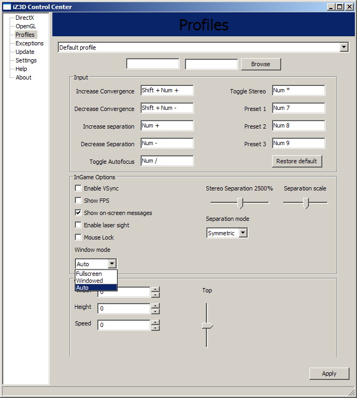The image size is (357, 398).
Task: Choose Fullscreen from the Window mode list
Action: 96,274
